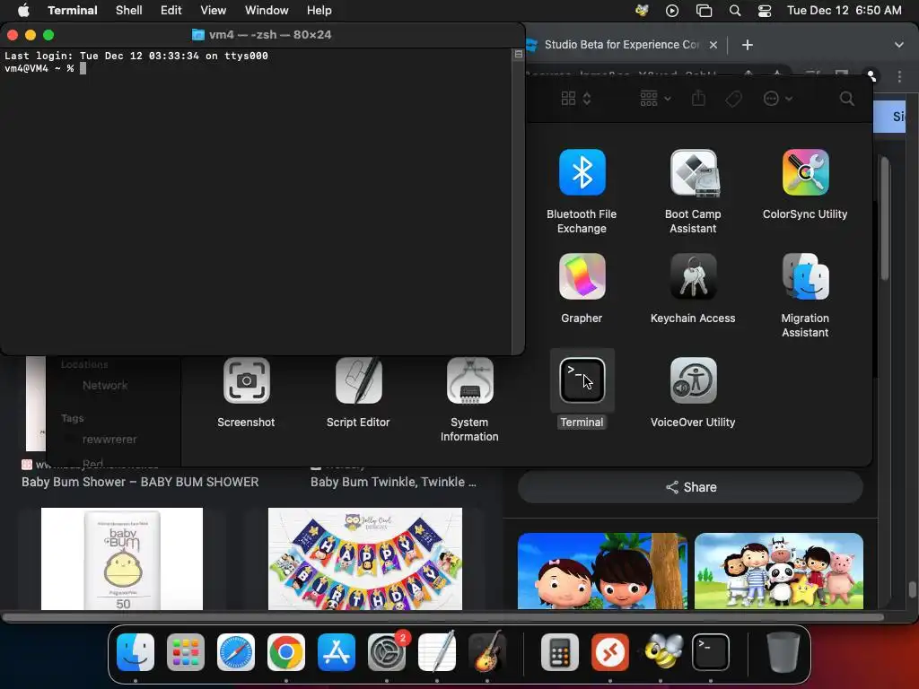Open the Edit menu
This screenshot has width=919, height=689.
coord(171,11)
